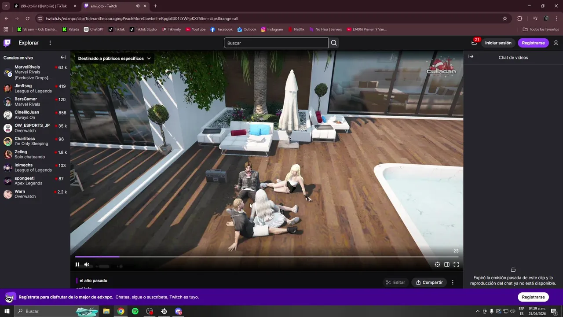Open the Windows Start menu

click(7, 311)
